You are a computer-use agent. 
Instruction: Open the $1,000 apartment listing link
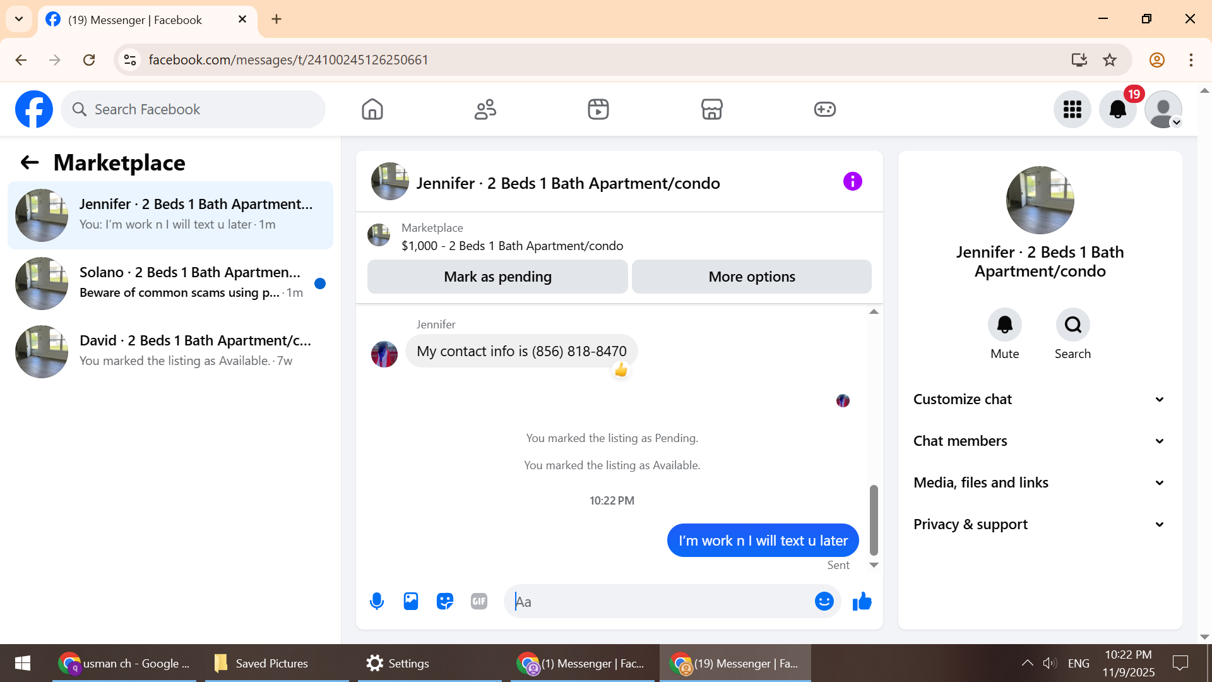tap(512, 246)
